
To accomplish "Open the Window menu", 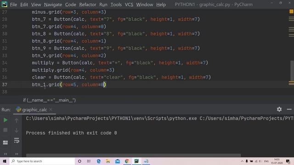I will [x=145, y=5].
